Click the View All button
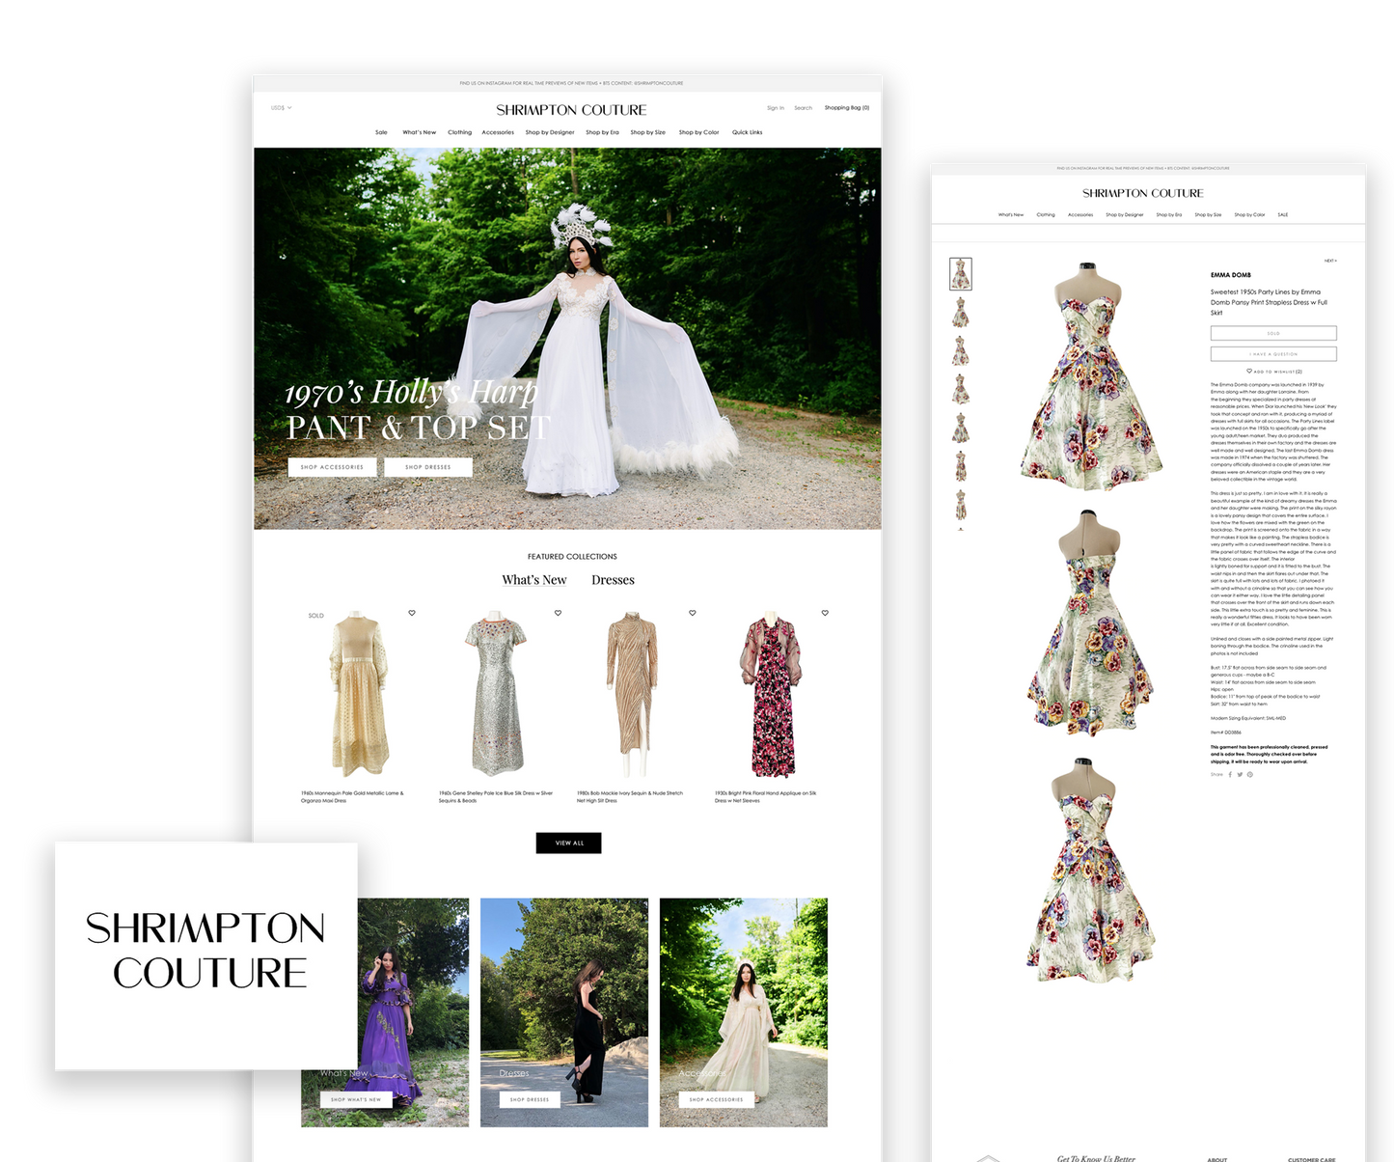Image resolution: width=1394 pixels, height=1162 pixels. click(x=568, y=843)
